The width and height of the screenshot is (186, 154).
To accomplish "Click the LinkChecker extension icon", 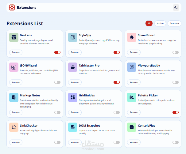I will pyautogui.click(x=14, y=127).
